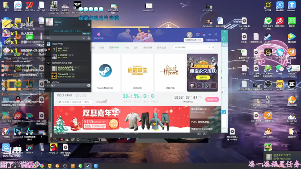Open Among Us desktop shortcut

[x=53, y=149]
